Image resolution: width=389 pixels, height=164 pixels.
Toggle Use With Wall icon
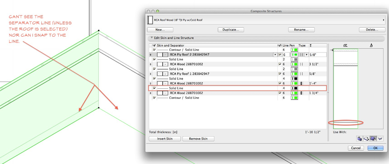click(x=360, y=138)
